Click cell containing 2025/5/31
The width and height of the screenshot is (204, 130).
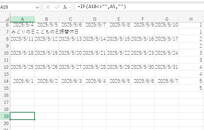(167, 67)
